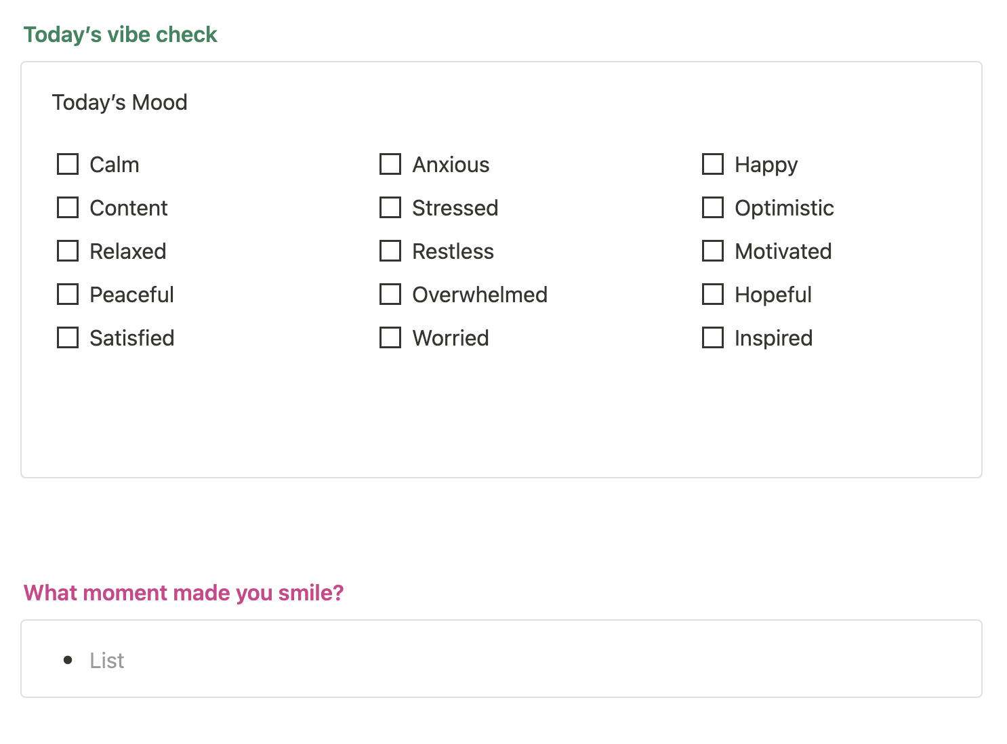Tick the Motivated mood checkbox
Image resolution: width=1007 pixels, height=744 pixels.
coord(713,251)
